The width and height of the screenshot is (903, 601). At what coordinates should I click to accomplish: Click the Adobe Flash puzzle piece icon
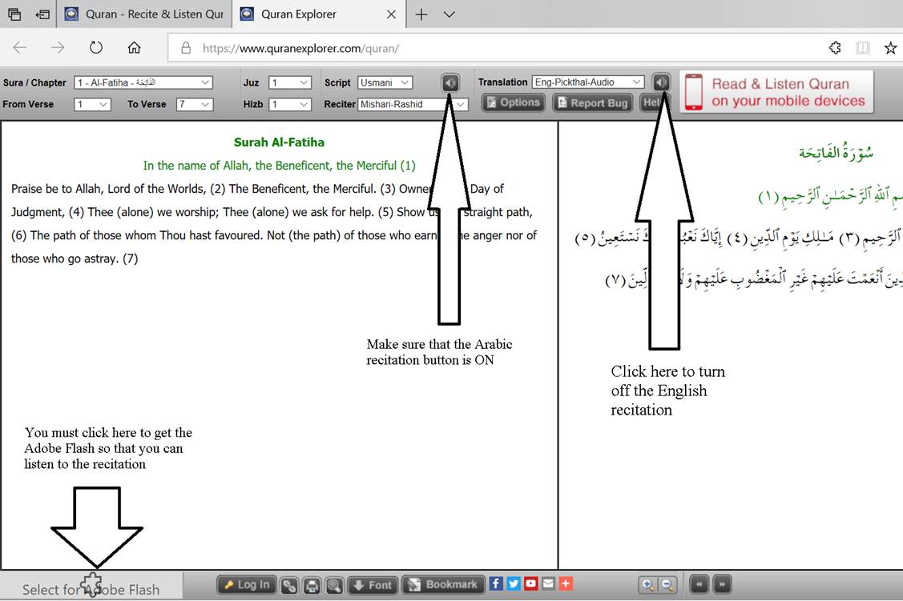click(93, 584)
